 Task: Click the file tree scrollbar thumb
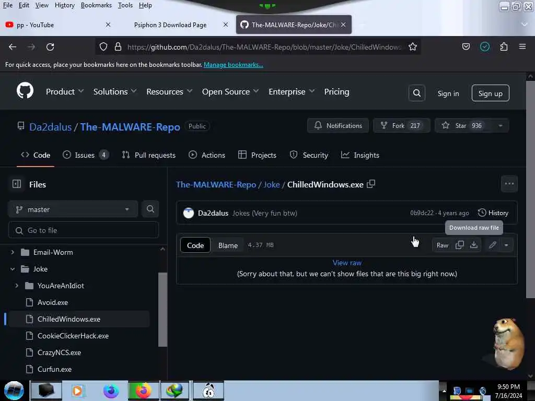pos(163,309)
